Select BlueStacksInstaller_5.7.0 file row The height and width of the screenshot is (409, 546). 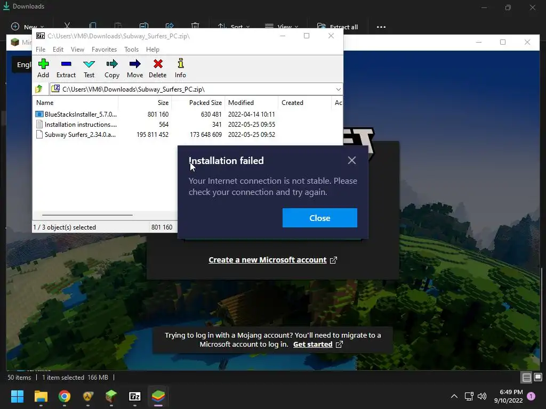(x=155, y=114)
